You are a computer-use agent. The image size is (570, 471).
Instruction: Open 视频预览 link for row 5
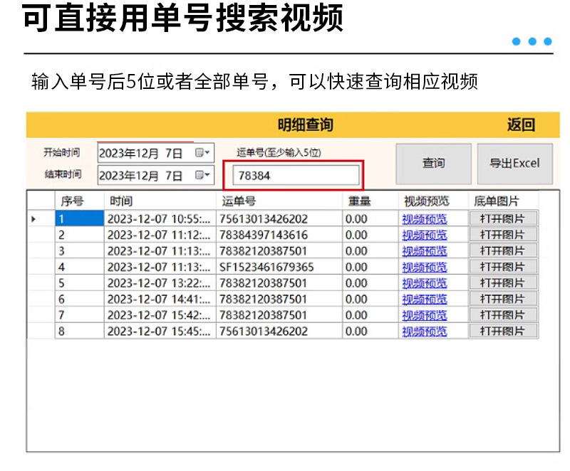click(424, 283)
